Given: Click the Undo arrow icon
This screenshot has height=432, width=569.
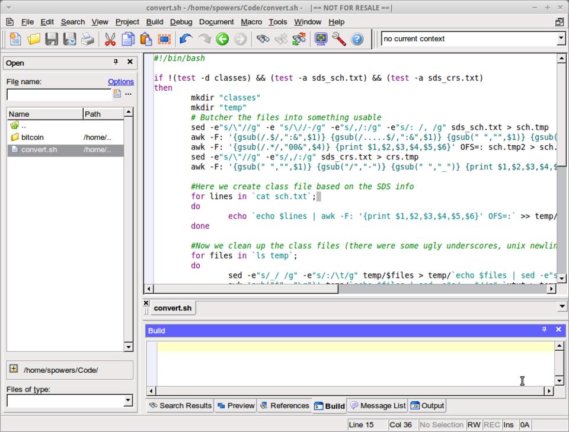Looking at the screenshot, I should [186, 39].
